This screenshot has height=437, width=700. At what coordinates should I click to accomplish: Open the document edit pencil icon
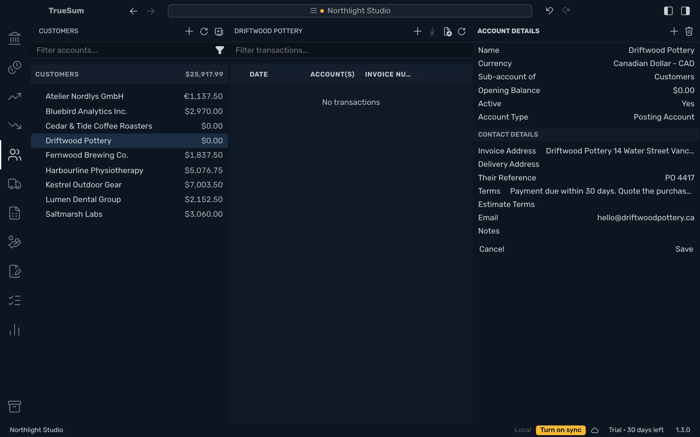coord(14,271)
